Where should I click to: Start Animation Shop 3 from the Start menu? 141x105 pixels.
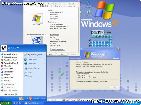click(9, 63)
